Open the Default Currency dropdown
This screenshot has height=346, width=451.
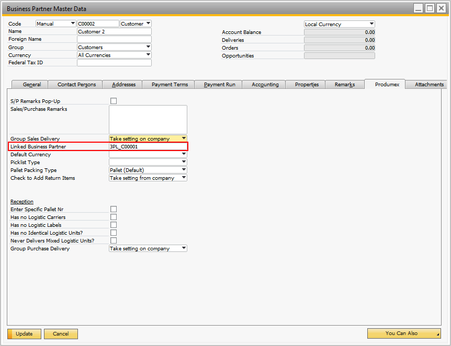184,154
